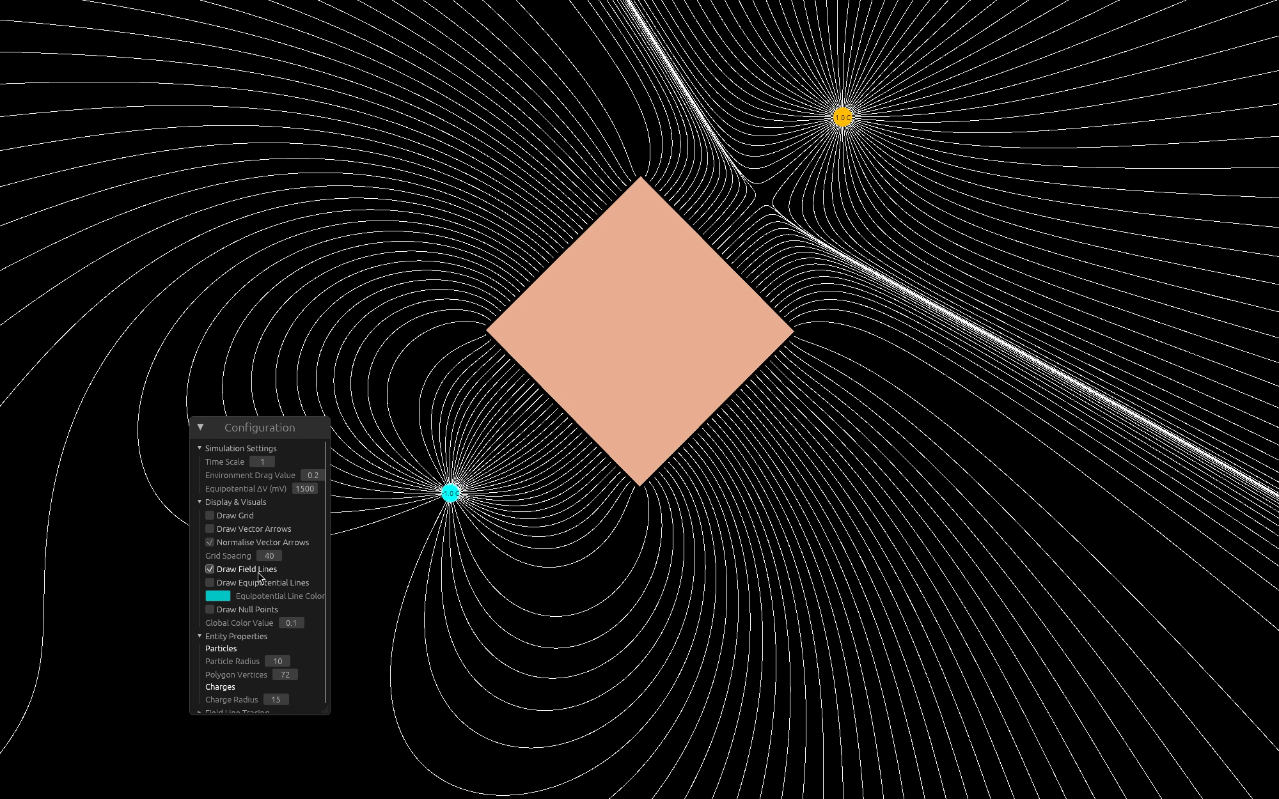Screen dimensions: 1279x799
Task: Click the Charge Radius value field
Action: point(276,699)
